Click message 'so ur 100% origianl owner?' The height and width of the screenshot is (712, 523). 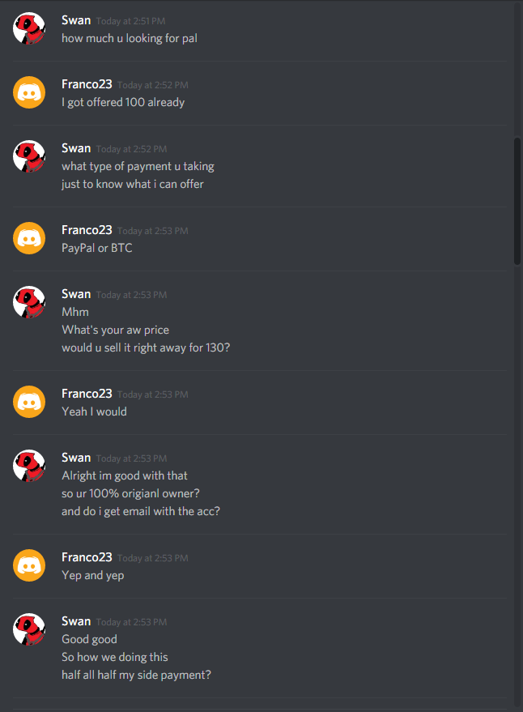(x=131, y=493)
